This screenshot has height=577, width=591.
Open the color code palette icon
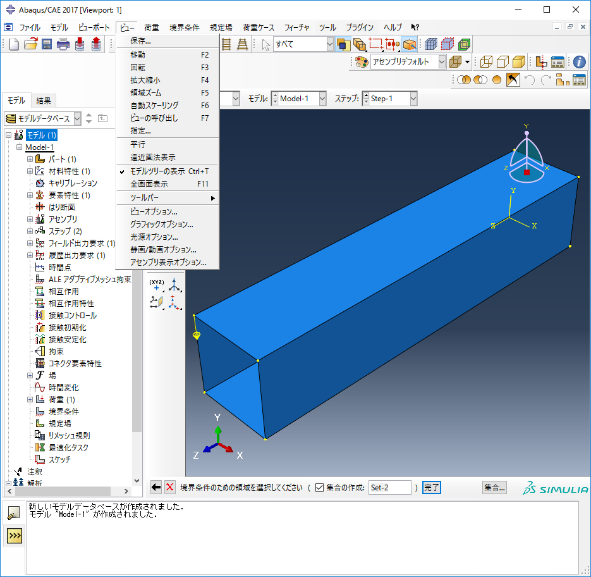(x=362, y=62)
